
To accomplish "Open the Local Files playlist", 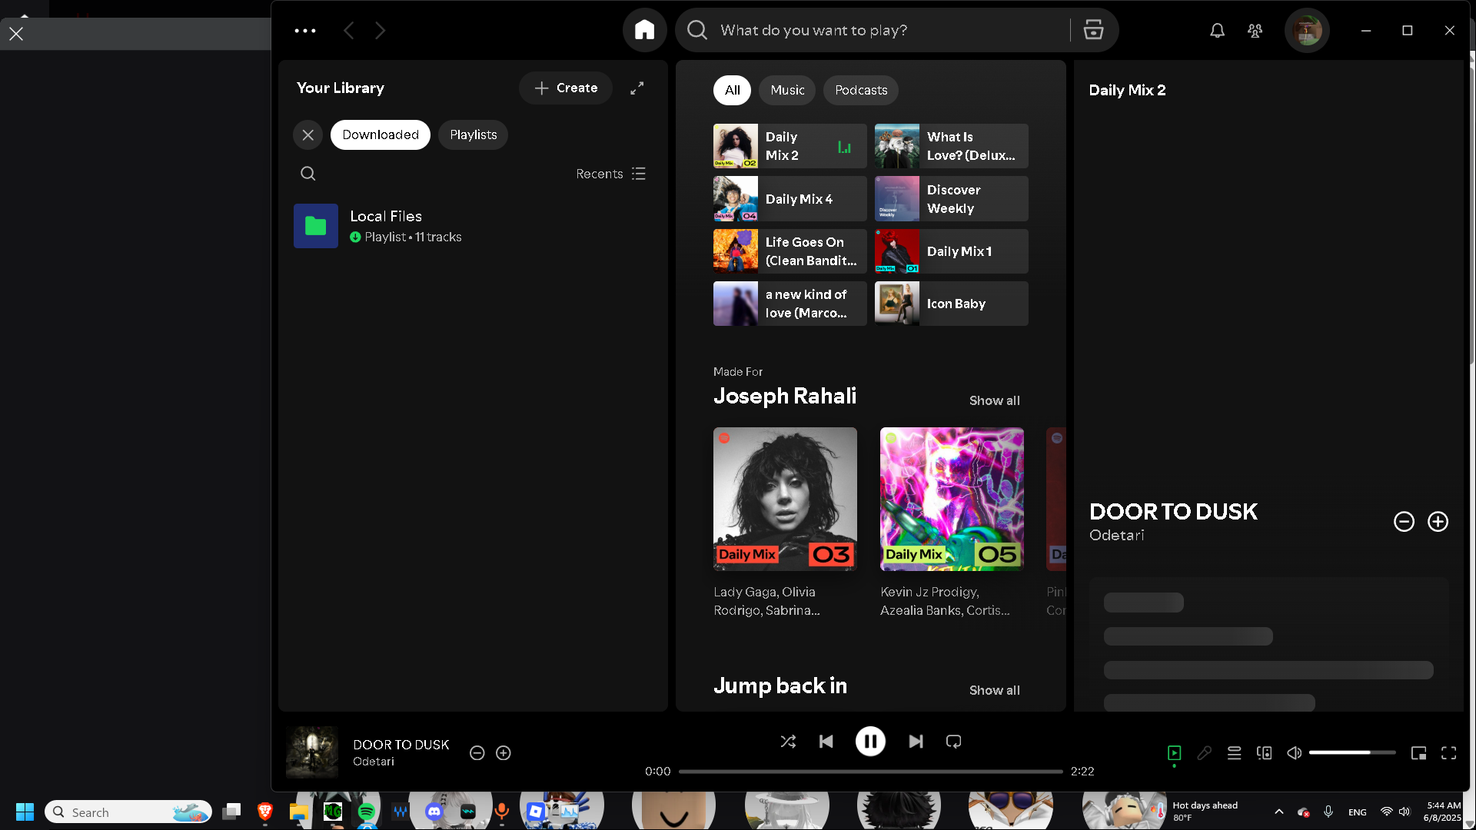I will (471, 226).
